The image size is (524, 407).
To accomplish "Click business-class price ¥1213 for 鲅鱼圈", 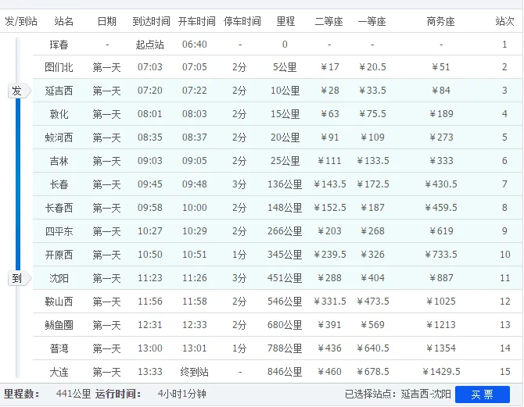I will (441, 325).
